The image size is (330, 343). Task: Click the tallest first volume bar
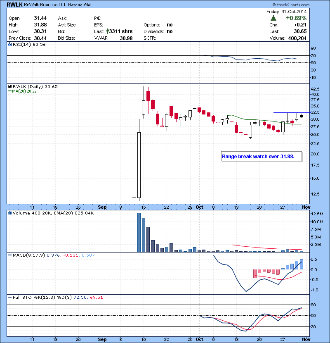[x=139, y=232]
